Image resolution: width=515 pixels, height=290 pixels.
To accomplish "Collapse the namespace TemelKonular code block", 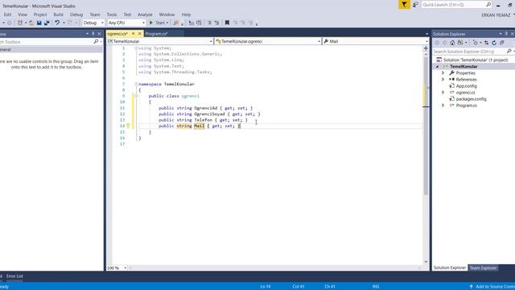I will coord(136,84).
